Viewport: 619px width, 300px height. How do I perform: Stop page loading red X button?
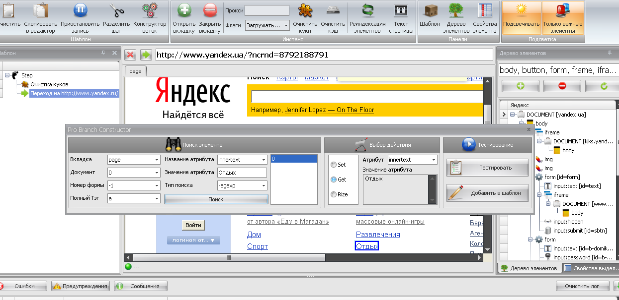[x=130, y=55]
